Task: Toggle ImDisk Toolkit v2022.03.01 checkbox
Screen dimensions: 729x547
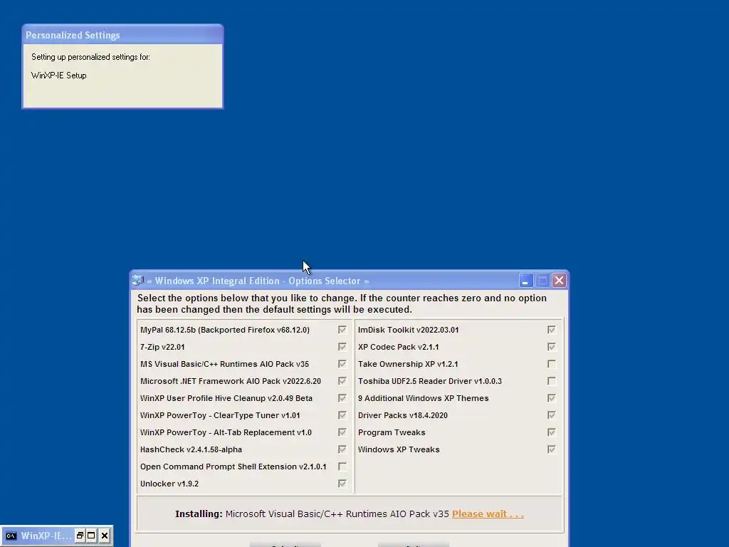Action: pos(552,330)
